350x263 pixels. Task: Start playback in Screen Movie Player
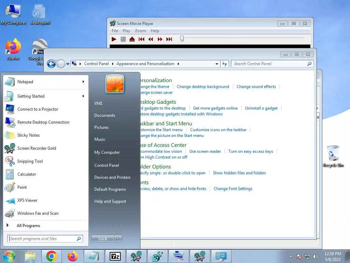click(x=114, y=39)
